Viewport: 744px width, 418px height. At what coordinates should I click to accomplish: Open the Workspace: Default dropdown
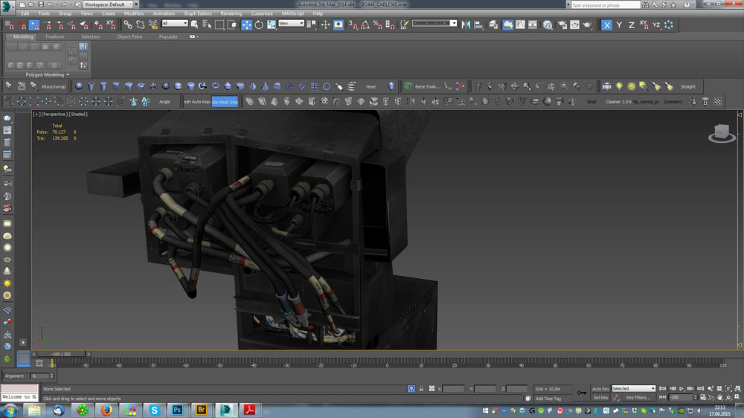[x=107, y=4]
